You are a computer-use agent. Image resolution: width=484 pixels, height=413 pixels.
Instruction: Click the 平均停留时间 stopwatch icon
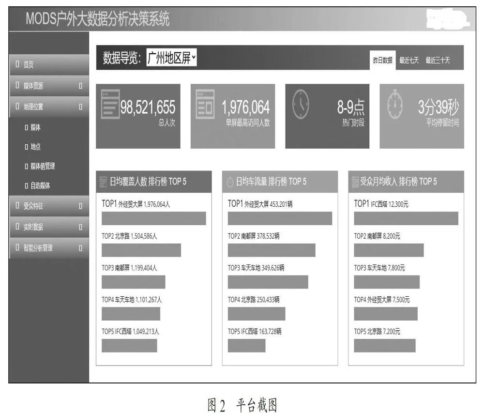tap(395, 104)
